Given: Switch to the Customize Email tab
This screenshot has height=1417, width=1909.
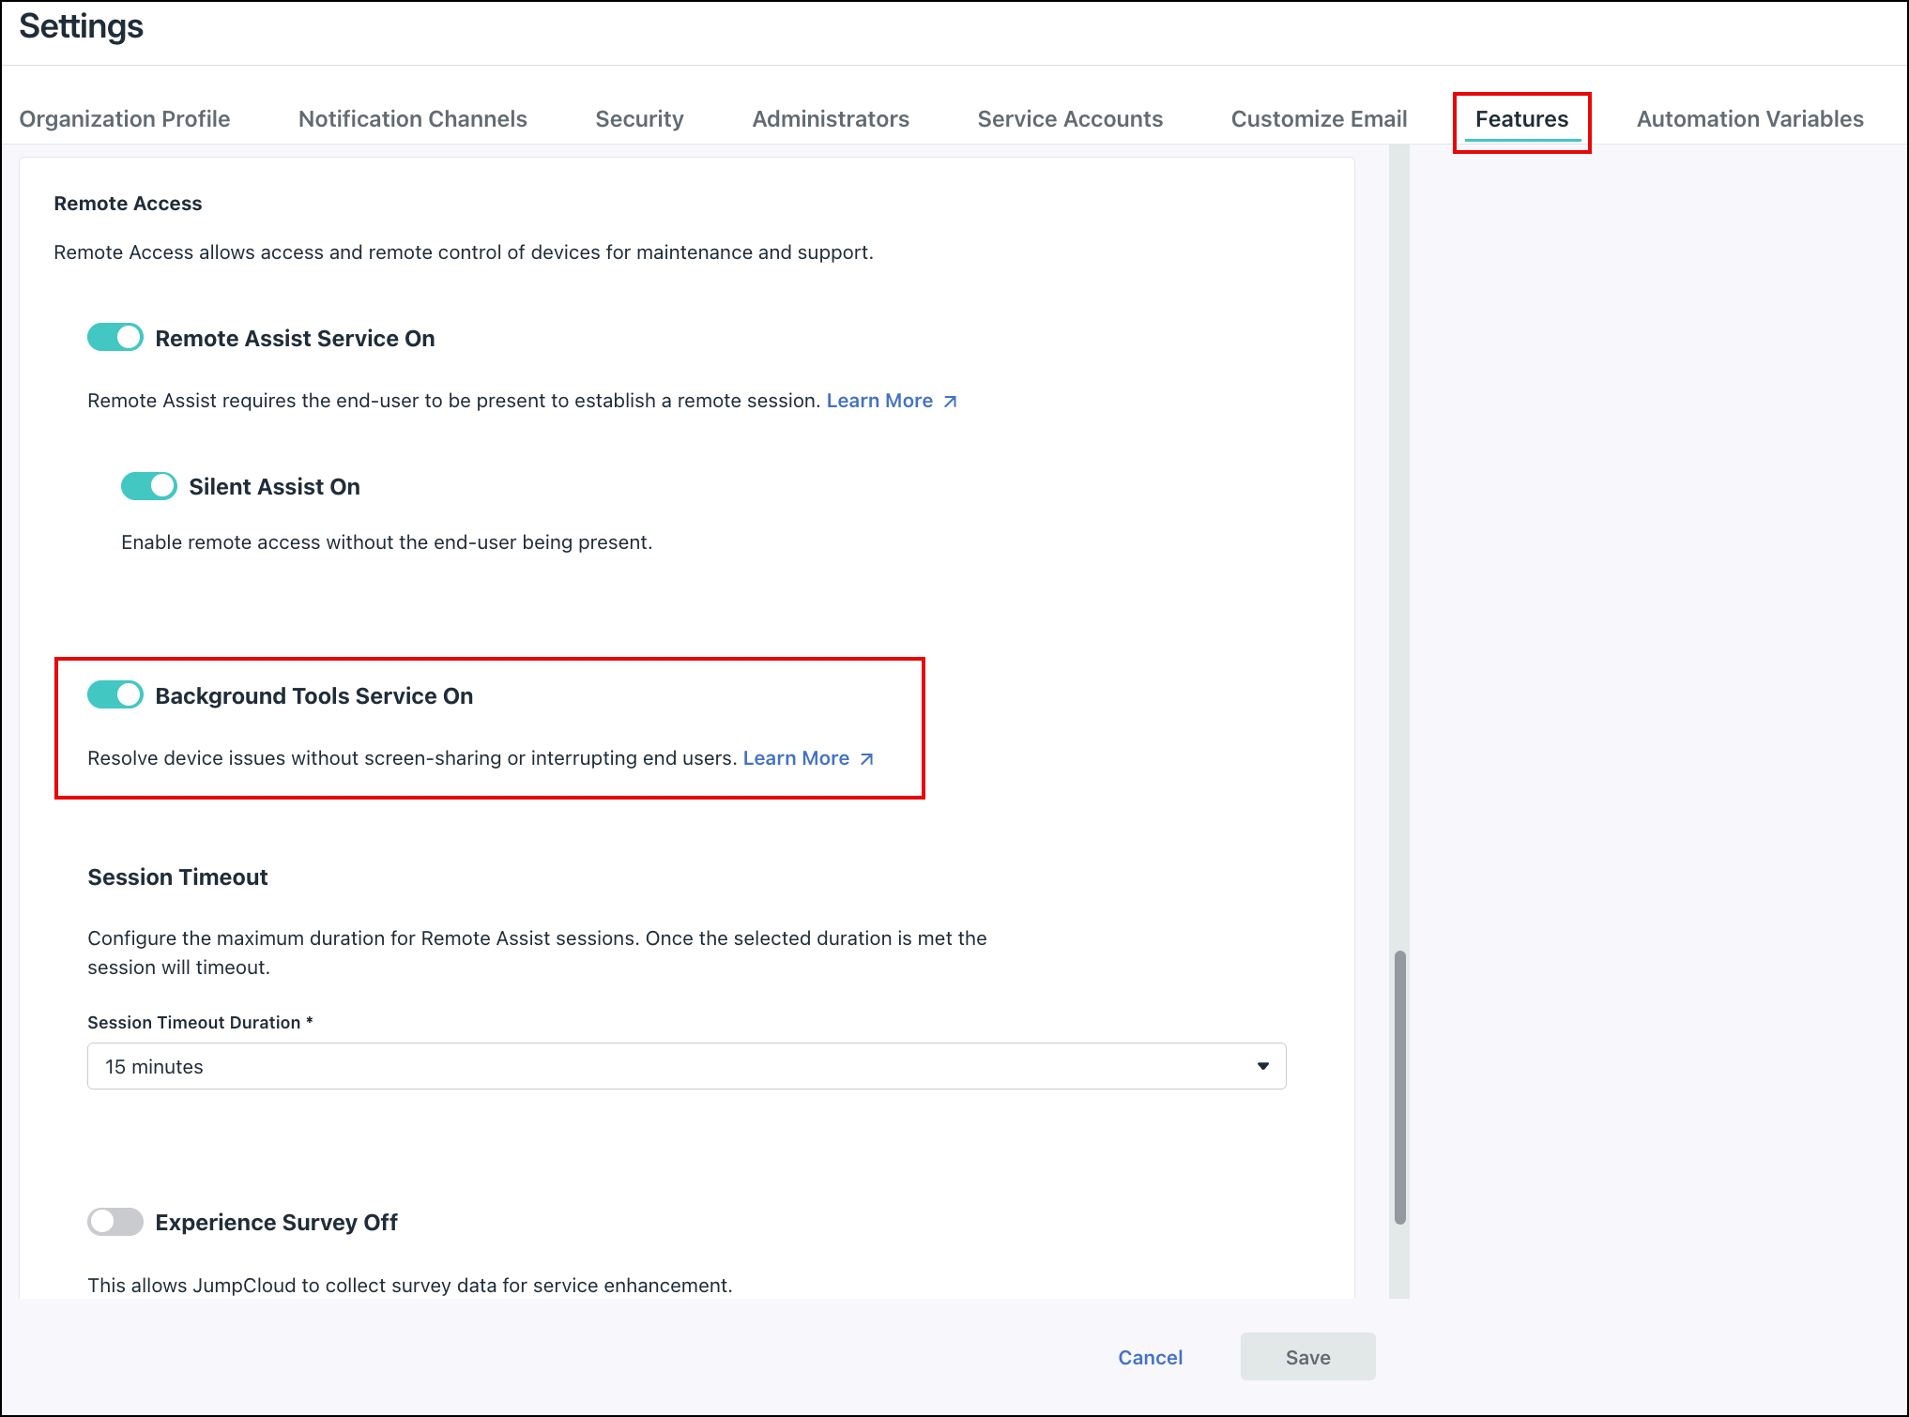Looking at the screenshot, I should pos(1319,119).
